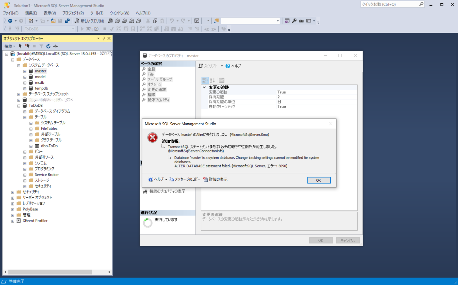
Task: Expand the master database node
Action: 25,71
